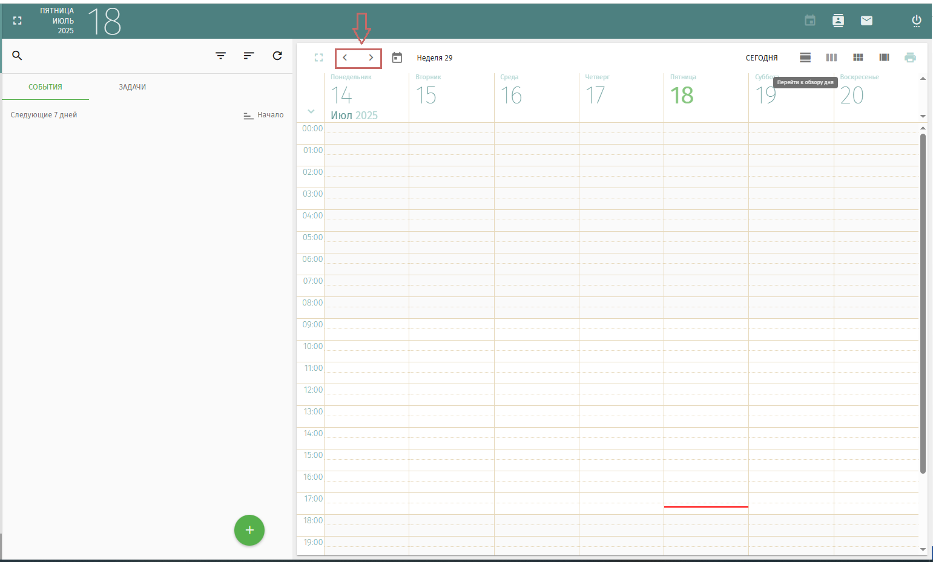This screenshot has width=933, height=562.
Task: Open the Calendar module in the header
Action: [x=810, y=21]
